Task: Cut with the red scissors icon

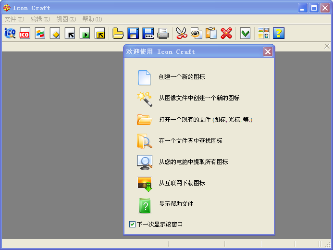Action: [x=182, y=33]
